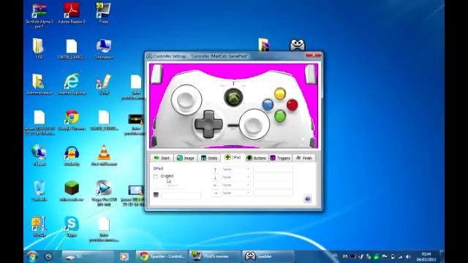This screenshot has width=468, height=263.
Task: Open the yellow folder in second desktop row
Action: (38, 49)
